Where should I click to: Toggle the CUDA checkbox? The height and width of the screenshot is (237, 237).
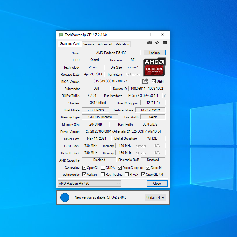tap(103, 168)
